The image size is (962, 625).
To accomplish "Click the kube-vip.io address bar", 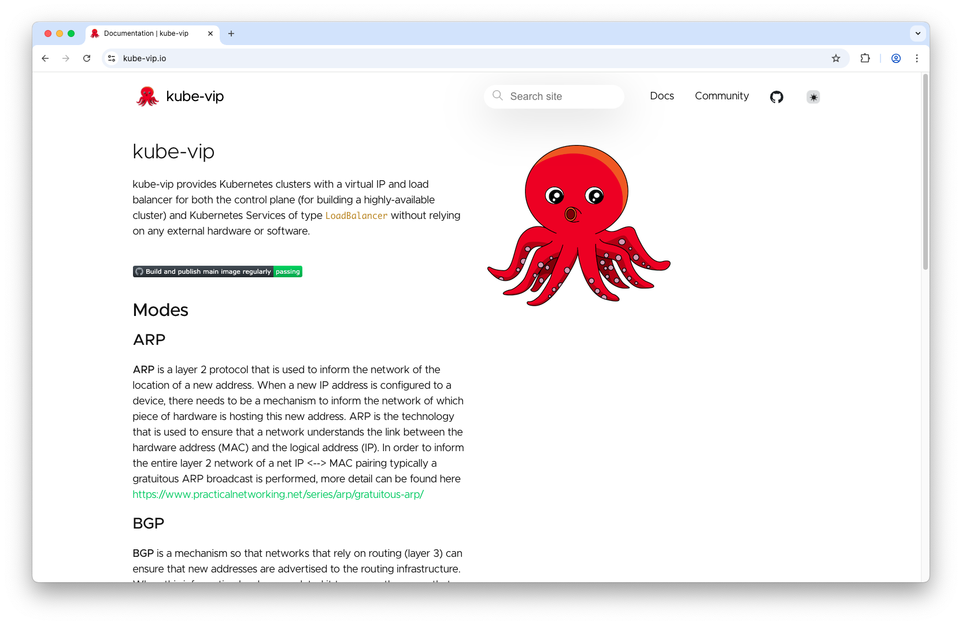I will (474, 58).
